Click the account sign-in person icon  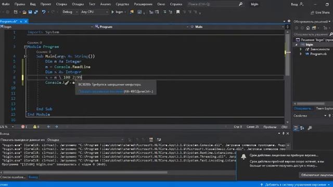(x=302, y=4)
